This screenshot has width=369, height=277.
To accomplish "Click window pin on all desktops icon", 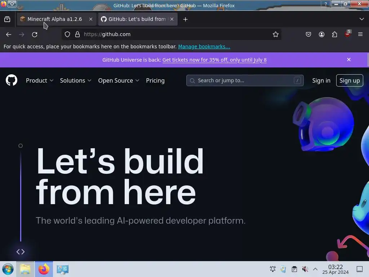I will (x=12, y=4).
